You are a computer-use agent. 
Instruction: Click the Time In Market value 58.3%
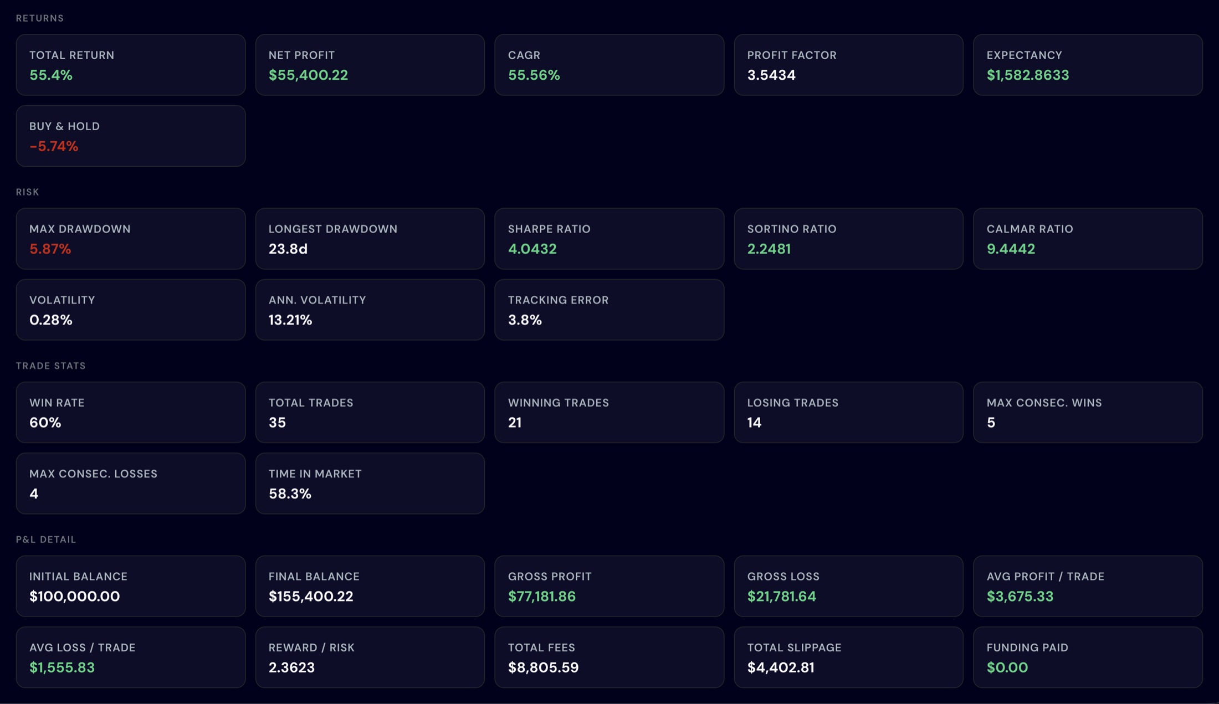pos(290,494)
